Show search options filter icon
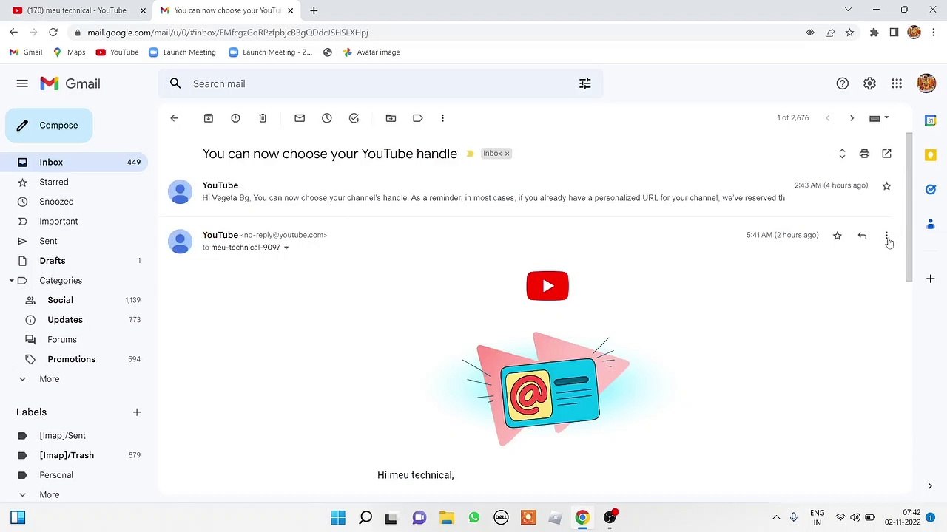 coord(585,83)
